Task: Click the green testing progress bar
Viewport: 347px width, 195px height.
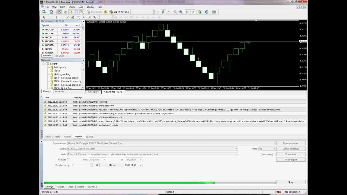Action: click(159, 182)
